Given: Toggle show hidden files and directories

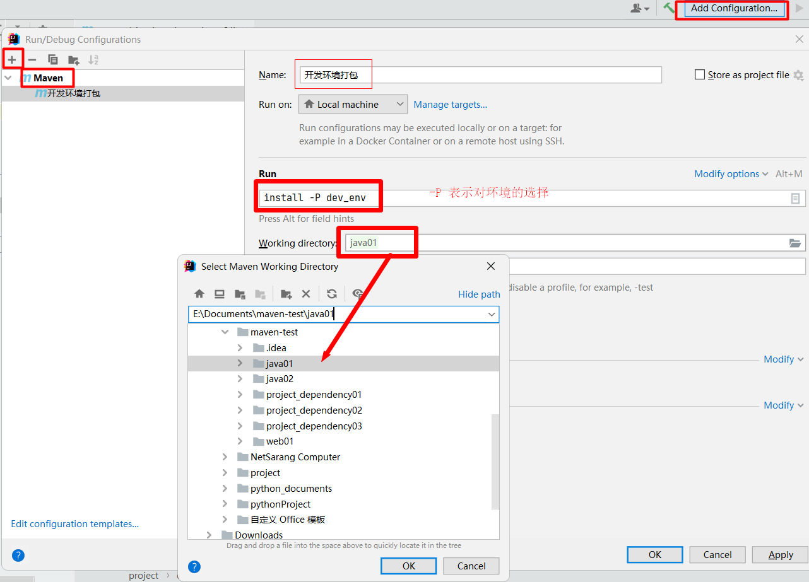Looking at the screenshot, I should 358,294.
